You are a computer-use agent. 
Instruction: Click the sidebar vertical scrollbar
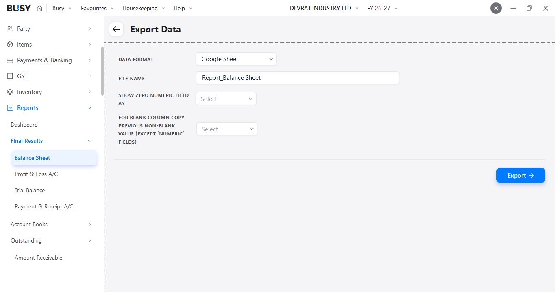[x=102, y=71]
